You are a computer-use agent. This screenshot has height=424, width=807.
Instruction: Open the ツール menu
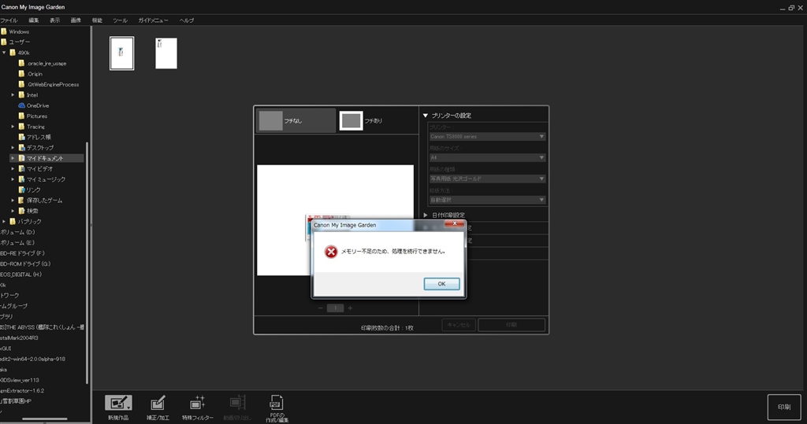[x=120, y=20]
